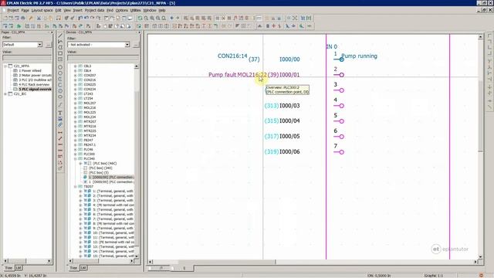
Task: Click the drawing area vertical scrollbar
Action: pos(480,147)
